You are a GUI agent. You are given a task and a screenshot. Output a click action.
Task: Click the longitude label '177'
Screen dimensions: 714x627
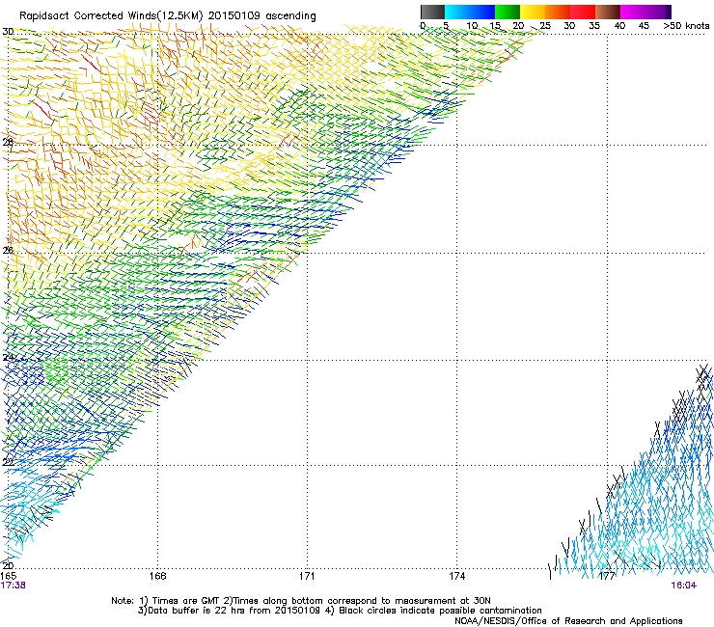607,576
